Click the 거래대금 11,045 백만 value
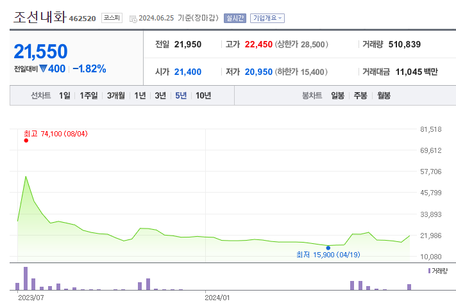Viewport: 456px width, 304px height. (x=416, y=72)
